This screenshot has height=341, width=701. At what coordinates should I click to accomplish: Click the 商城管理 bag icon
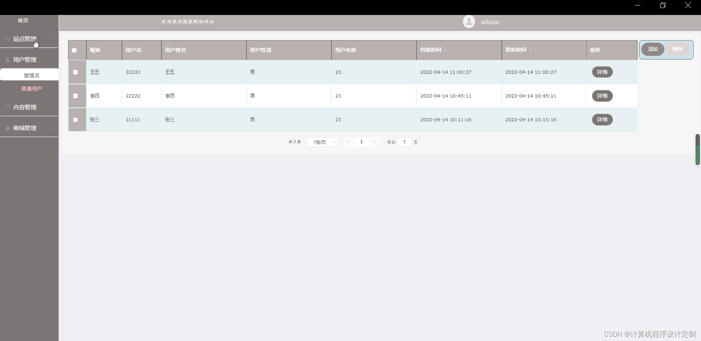pyautogui.click(x=7, y=128)
